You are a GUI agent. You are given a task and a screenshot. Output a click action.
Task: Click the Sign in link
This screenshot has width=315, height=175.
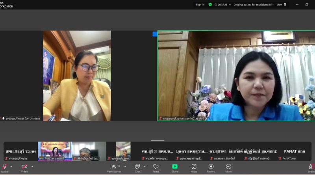tap(200, 5)
